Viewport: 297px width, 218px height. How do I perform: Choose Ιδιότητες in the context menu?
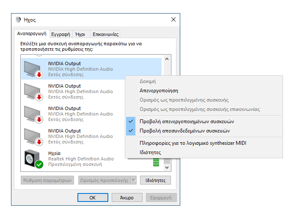pos(204,152)
